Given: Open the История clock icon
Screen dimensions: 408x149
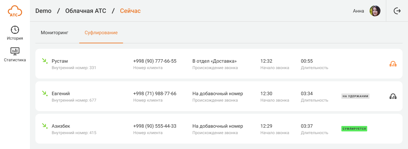Looking at the screenshot, I should click(x=15, y=30).
